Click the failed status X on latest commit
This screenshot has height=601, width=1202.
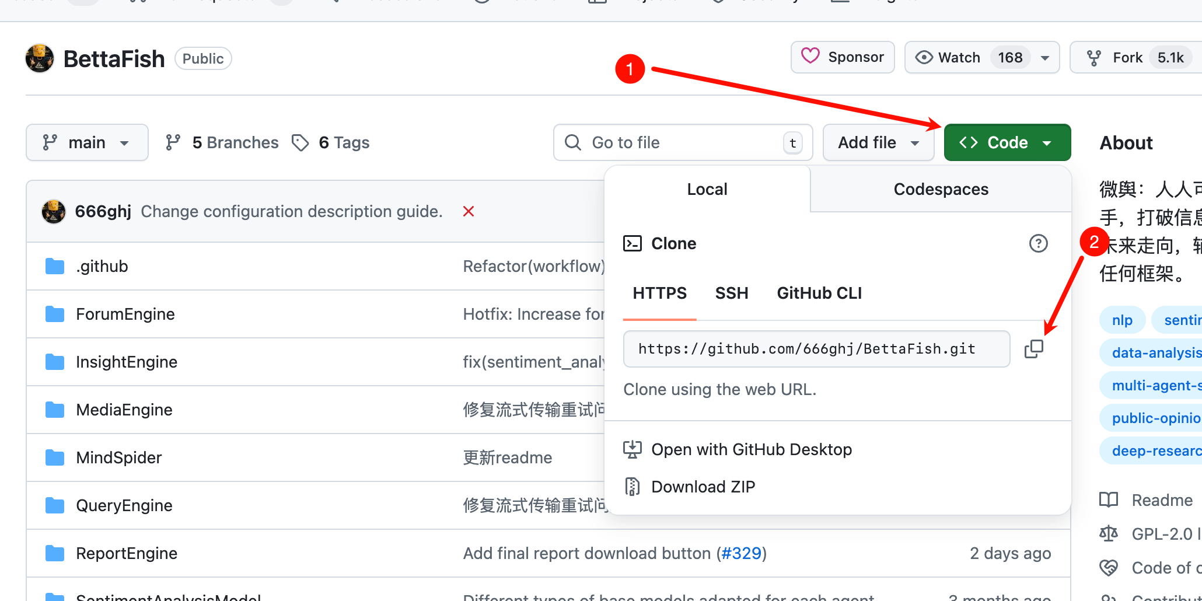(469, 211)
